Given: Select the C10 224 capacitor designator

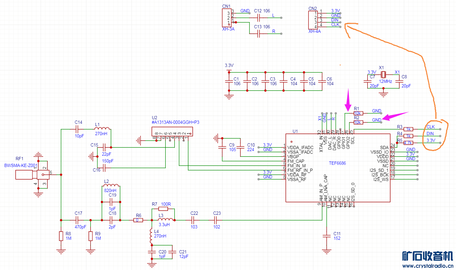Looking at the screenshot, I should (251, 145).
